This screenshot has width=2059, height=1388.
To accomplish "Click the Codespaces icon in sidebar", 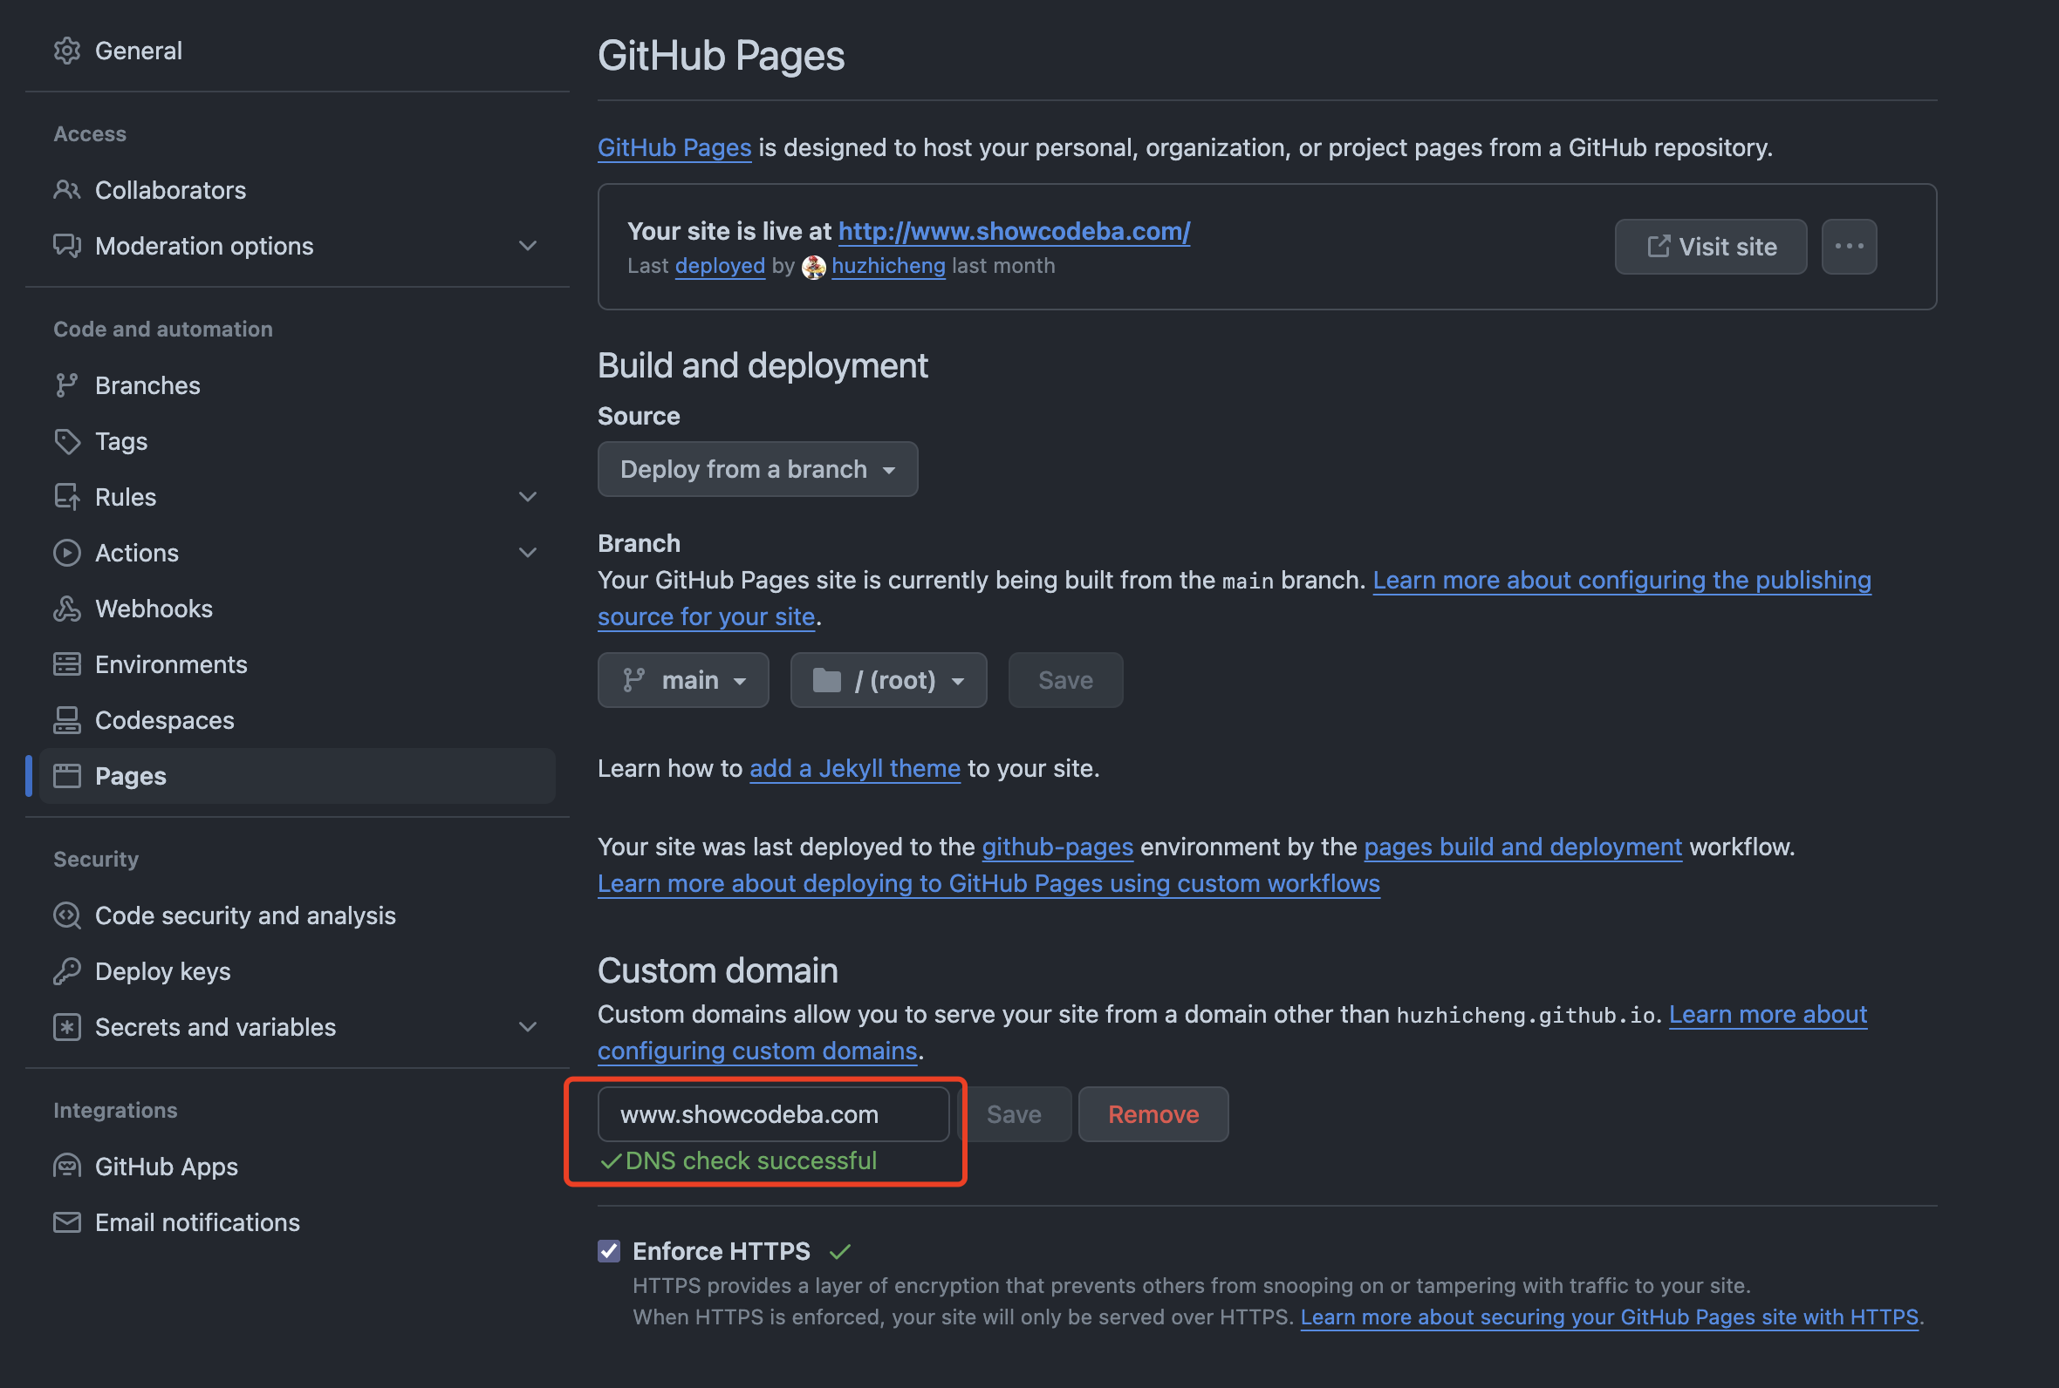I will [67, 719].
